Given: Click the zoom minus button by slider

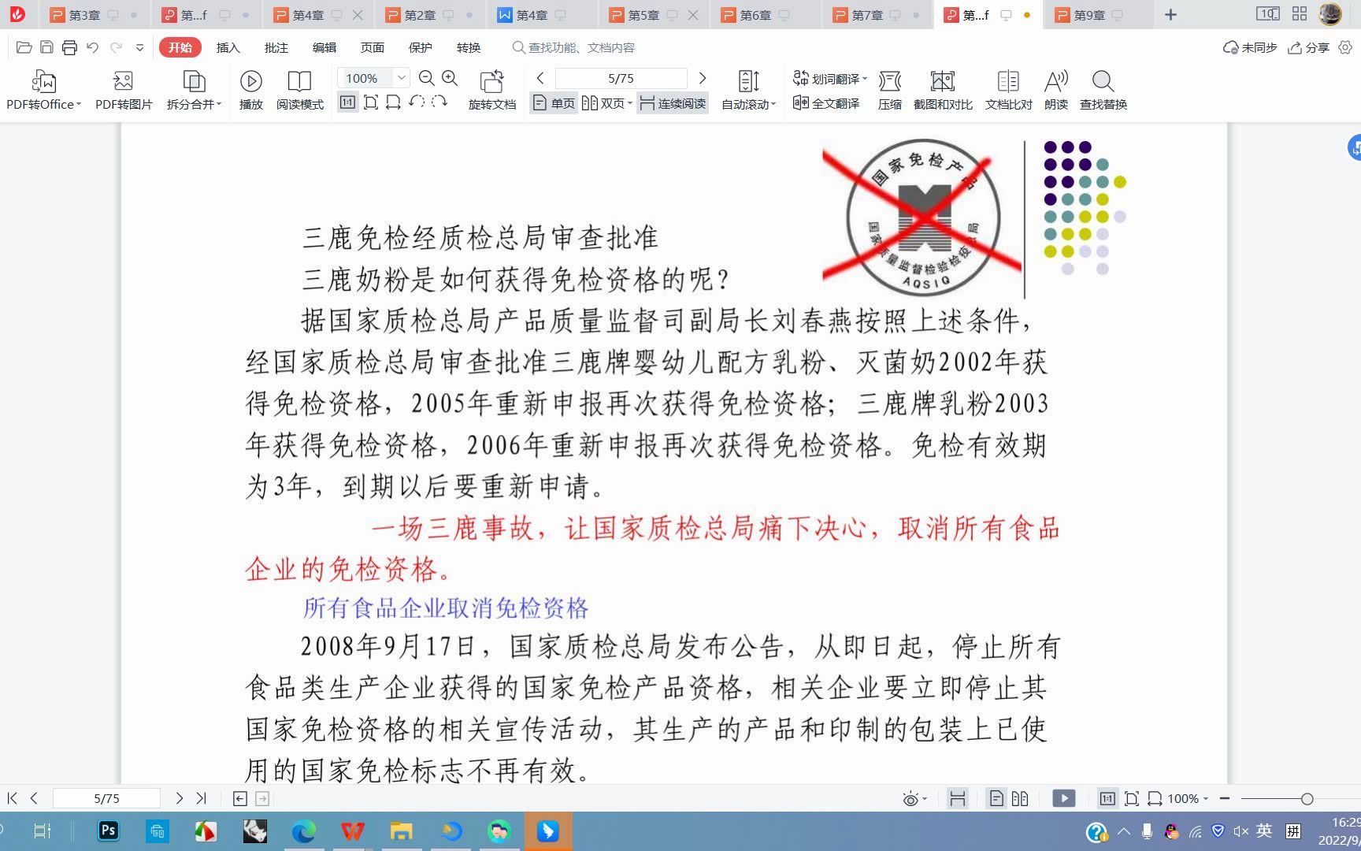Looking at the screenshot, I should coord(1224,798).
